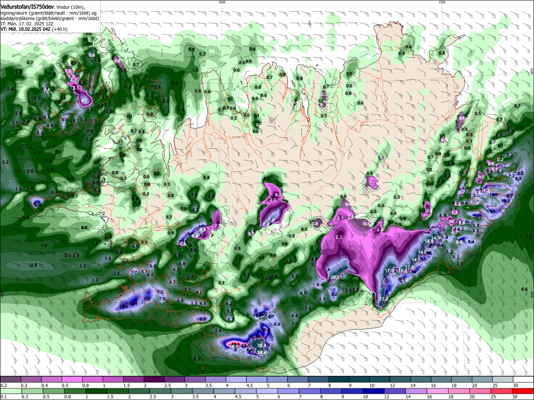Screen dimensions: 534x400
Task: Click the '9.5' precipitation value on map
Action: coord(147,299)
